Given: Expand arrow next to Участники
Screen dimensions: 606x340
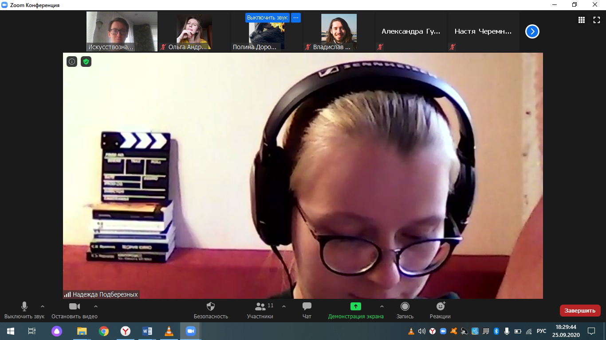Looking at the screenshot, I should (x=284, y=306).
